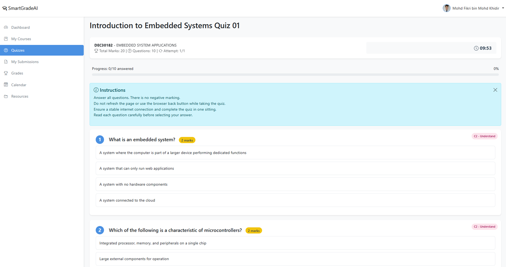The image size is (506, 267).
Task: Click the clock icon beside the quiz timer
Action: (476, 48)
